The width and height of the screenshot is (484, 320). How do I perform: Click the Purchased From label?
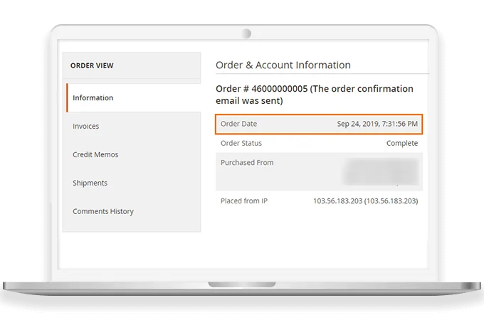[x=247, y=163]
